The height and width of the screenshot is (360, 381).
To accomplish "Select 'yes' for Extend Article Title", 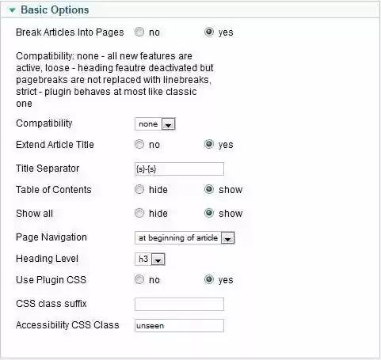I will click(x=209, y=144).
